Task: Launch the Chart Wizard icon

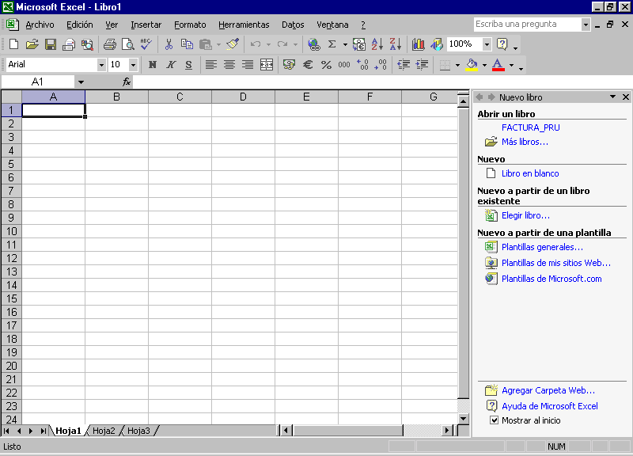Action: tap(418, 44)
